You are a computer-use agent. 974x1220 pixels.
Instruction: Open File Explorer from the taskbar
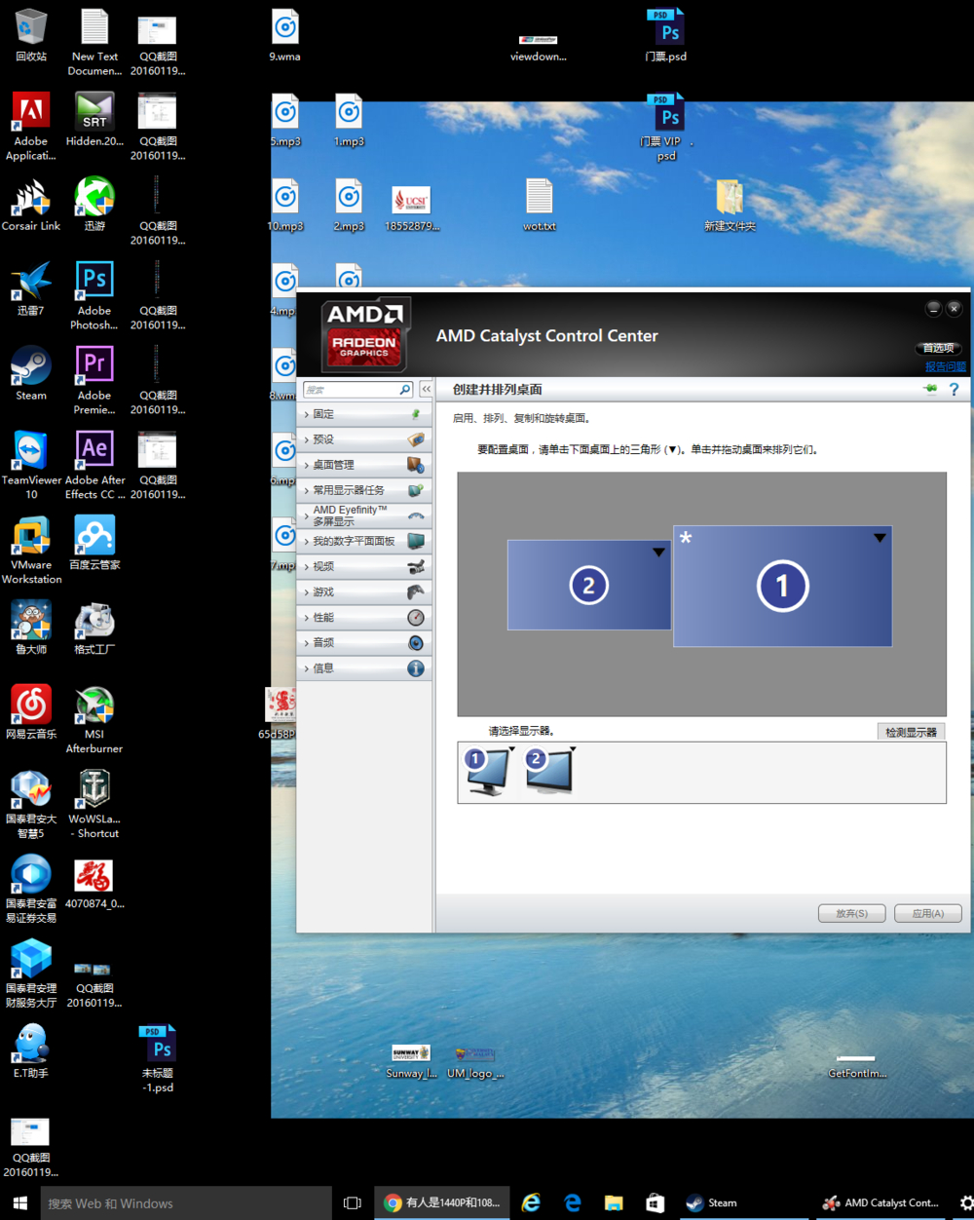coord(614,1203)
